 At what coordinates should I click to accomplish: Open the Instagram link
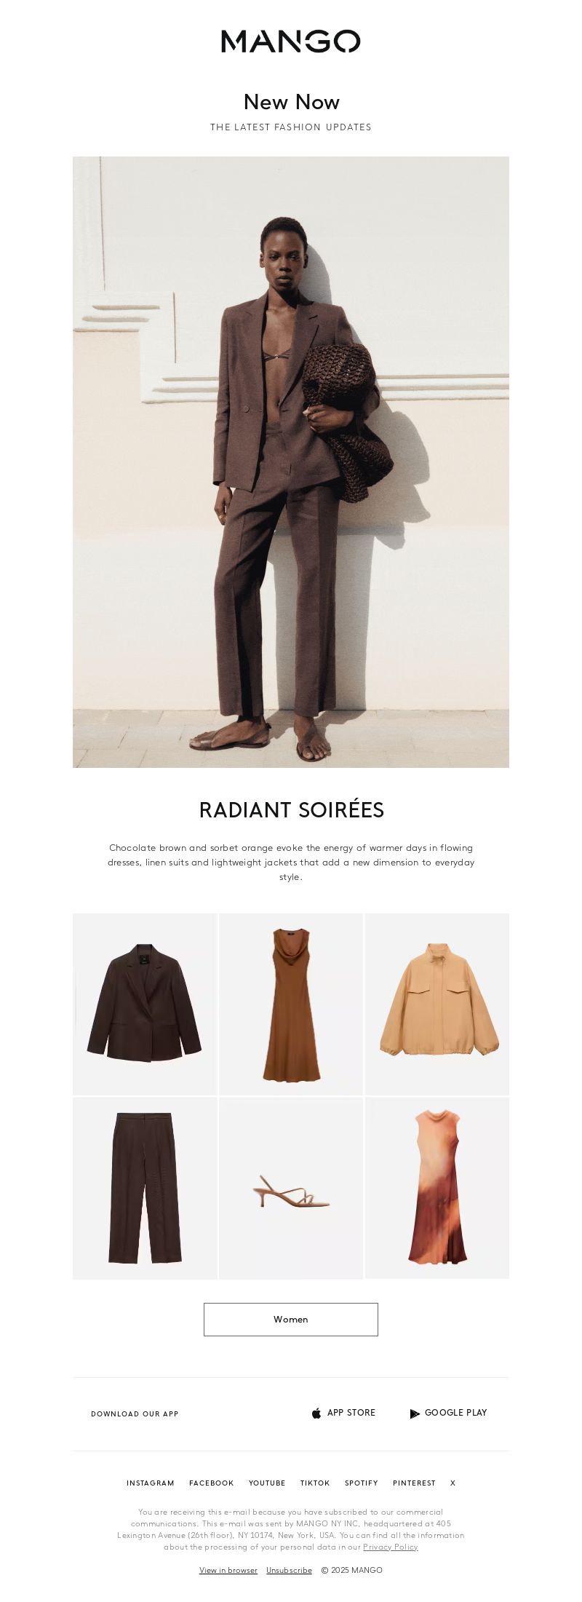click(x=151, y=1483)
